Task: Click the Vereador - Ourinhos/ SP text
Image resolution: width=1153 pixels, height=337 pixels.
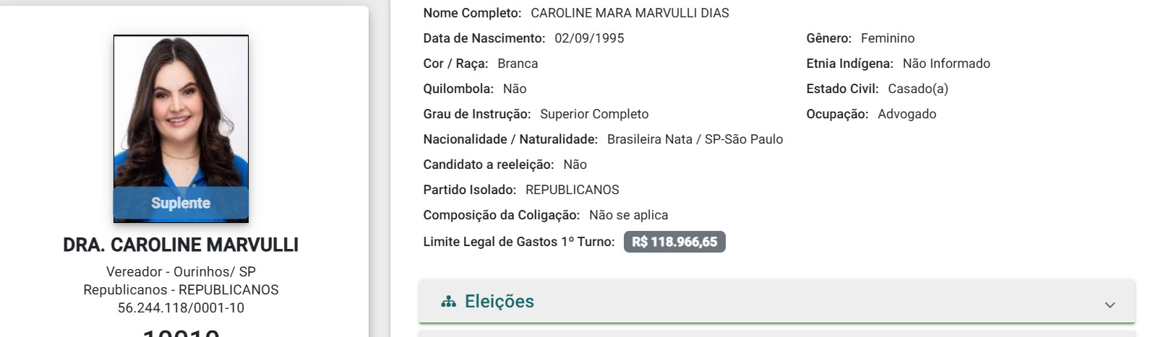Action: pos(181,272)
